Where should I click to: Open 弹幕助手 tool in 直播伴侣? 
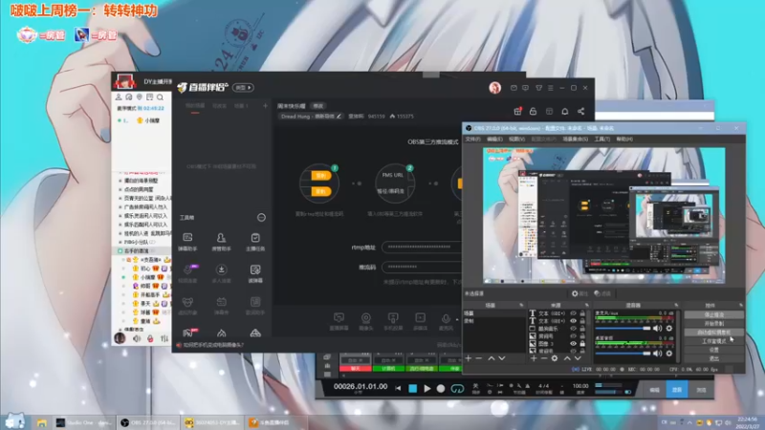click(187, 242)
